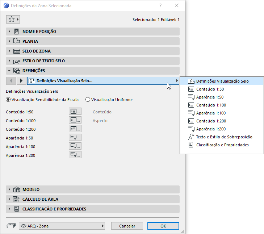
Task: Expand the CLASSIFICAÇÃO E PROPRIEDADES panel
Action: click(93, 209)
